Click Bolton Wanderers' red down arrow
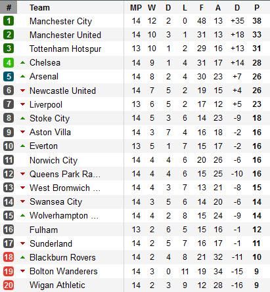270x292 pixels. (22, 271)
